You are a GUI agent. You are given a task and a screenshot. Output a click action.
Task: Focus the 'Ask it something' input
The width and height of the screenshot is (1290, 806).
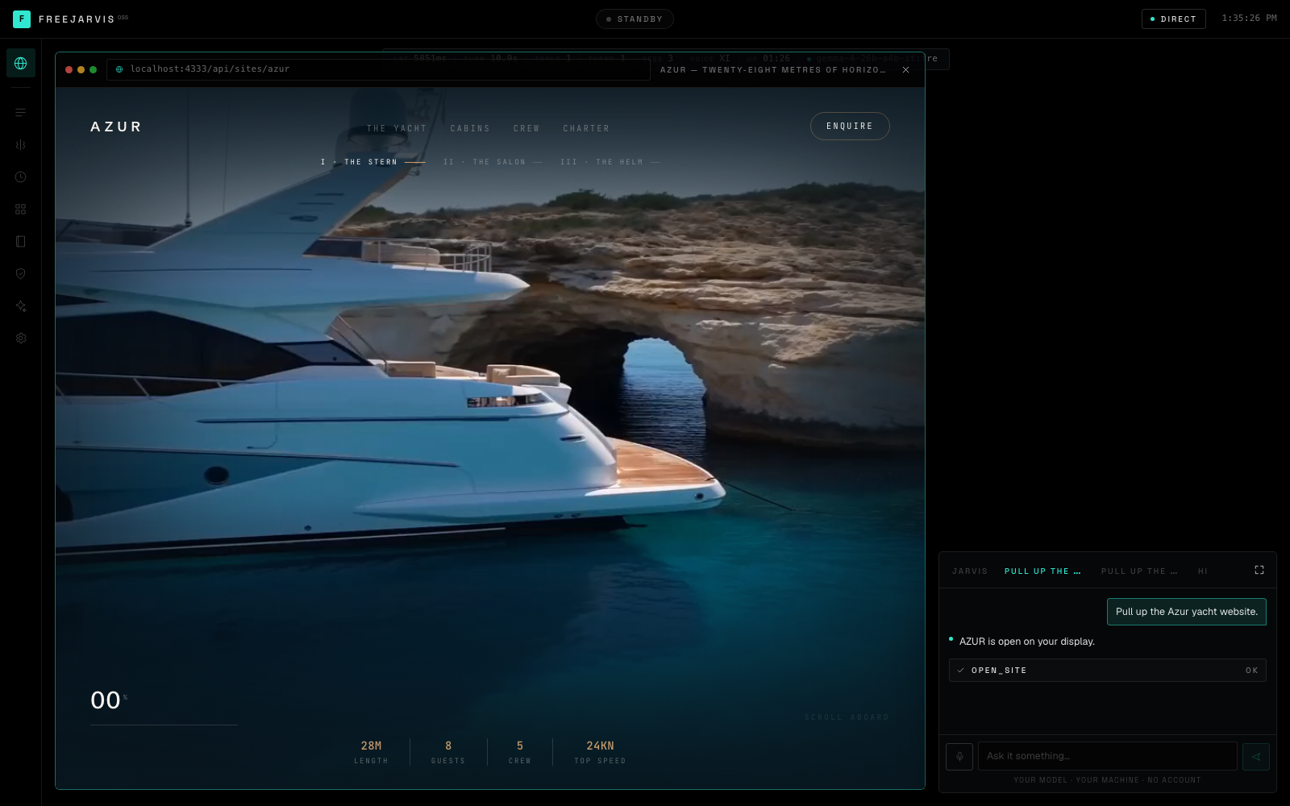1108,756
